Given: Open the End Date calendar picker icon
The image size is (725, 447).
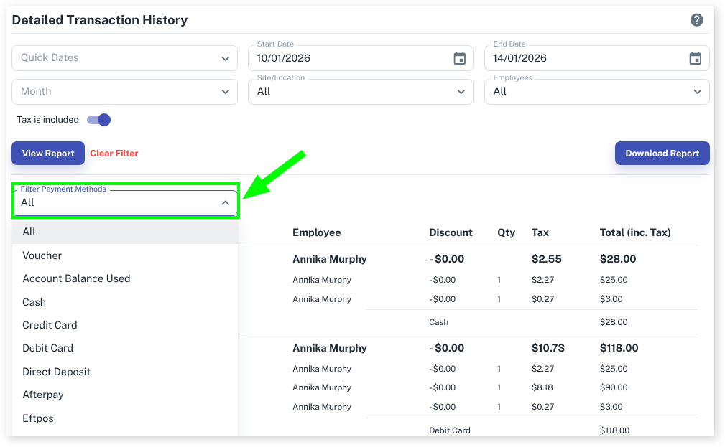Looking at the screenshot, I should point(695,59).
